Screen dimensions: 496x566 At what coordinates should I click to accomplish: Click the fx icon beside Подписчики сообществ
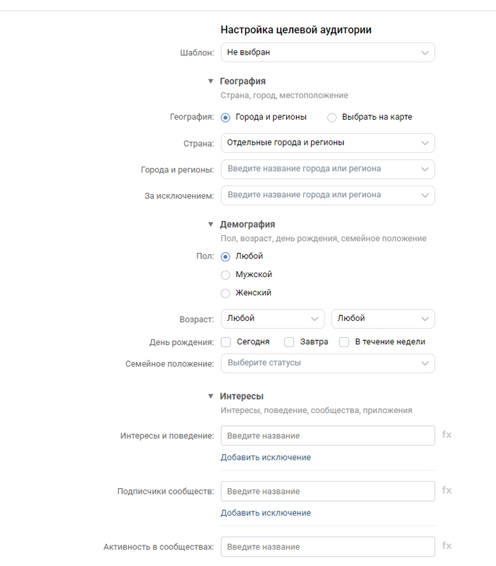click(x=446, y=490)
